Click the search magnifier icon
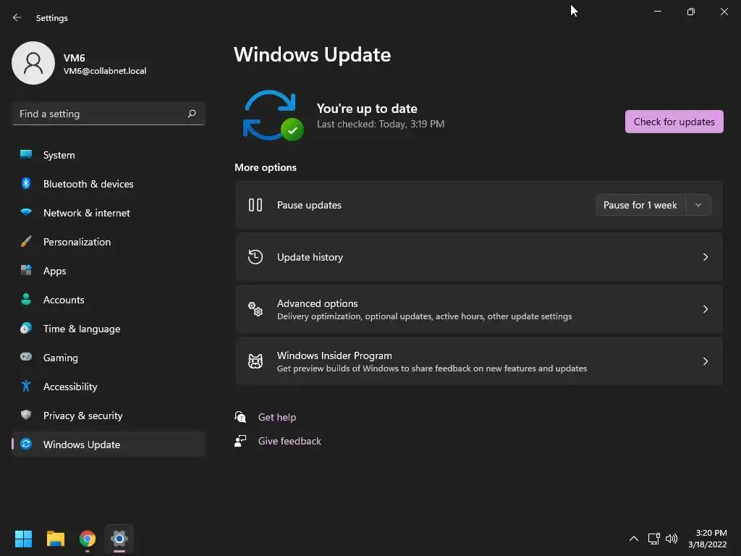Screen dimensions: 741x556 point(191,114)
